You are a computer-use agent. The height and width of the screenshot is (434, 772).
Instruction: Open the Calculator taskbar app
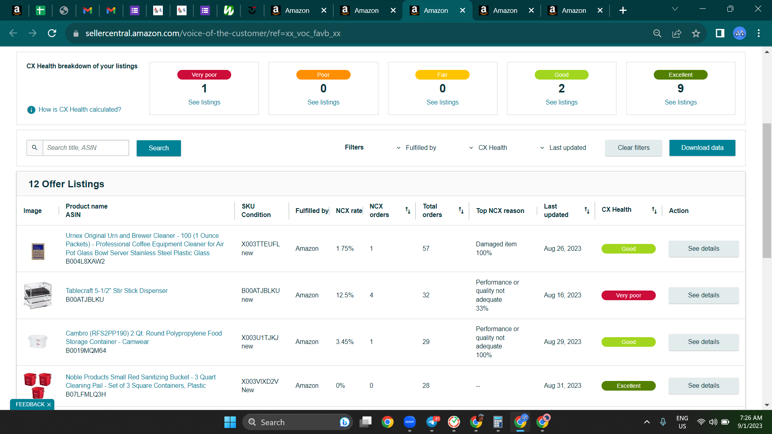(x=498, y=422)
